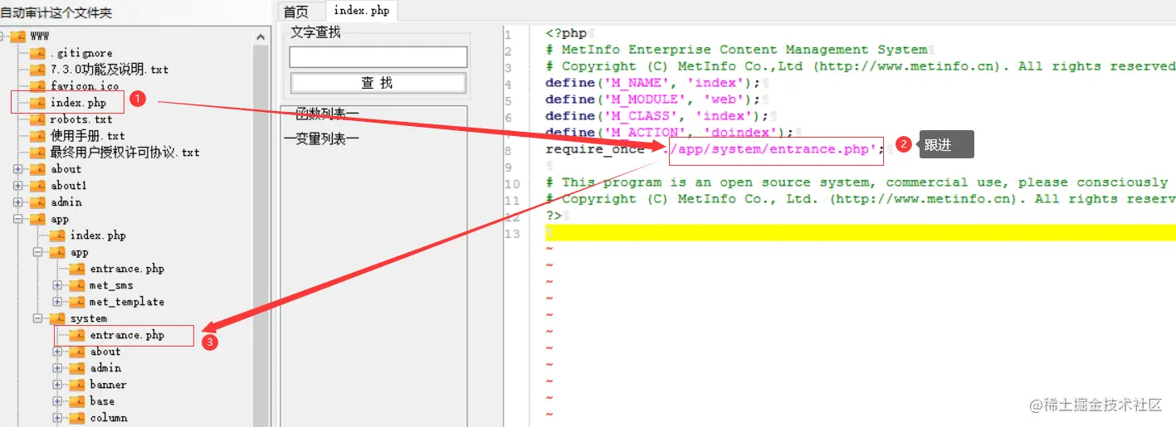
Task: Click the 使用手册.txt file icon
Action: (x=37, y=136)
